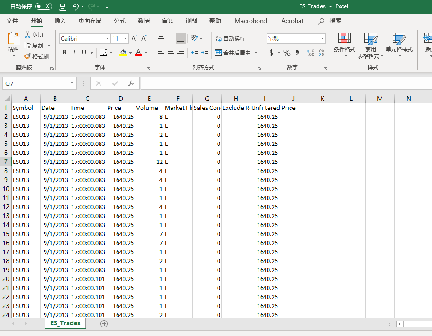This screenshot has width=432, height=336.
Task: Apply the yellow fill color
Action: click(x=123, y=53)
